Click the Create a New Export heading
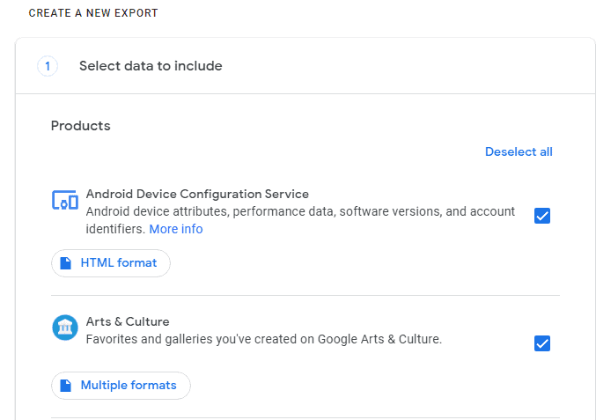The width and height of the screenshot is (596, 420). (93, 14)
